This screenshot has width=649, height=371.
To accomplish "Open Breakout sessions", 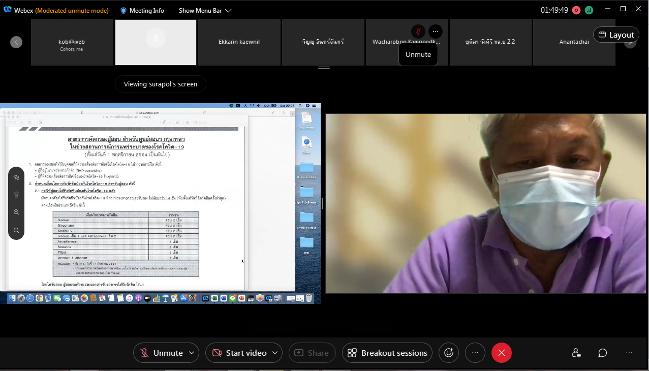I will (387, 353).
